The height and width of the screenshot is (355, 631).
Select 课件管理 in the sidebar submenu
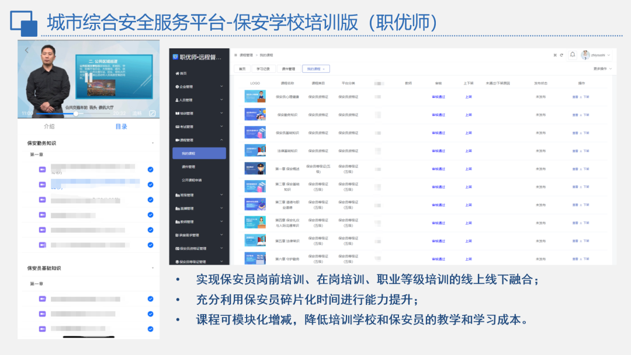click(x=188, y=167)
